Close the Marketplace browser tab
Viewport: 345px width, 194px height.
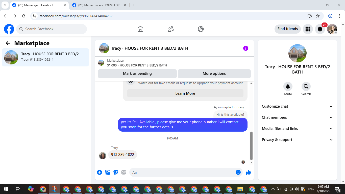pyautogui.click(x=125, y=5)
